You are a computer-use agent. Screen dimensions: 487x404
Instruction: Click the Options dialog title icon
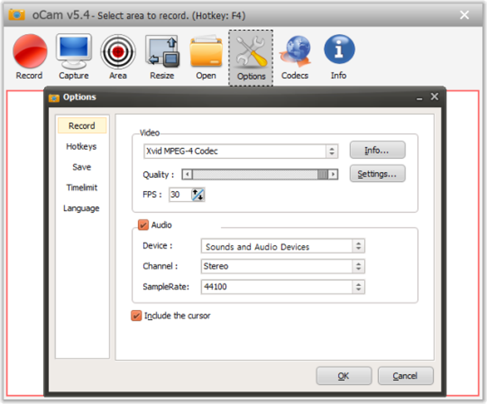54,98
